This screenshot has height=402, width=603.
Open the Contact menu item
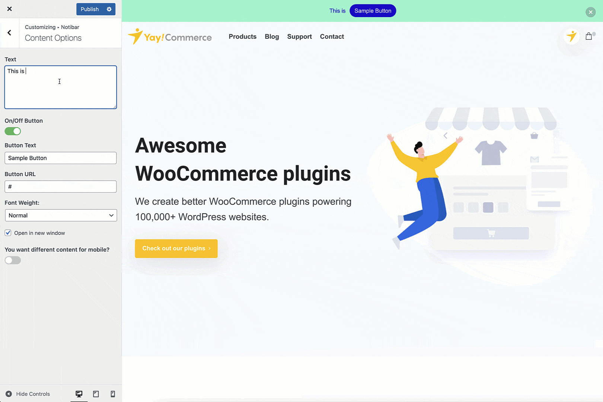(x=332, y=36)
